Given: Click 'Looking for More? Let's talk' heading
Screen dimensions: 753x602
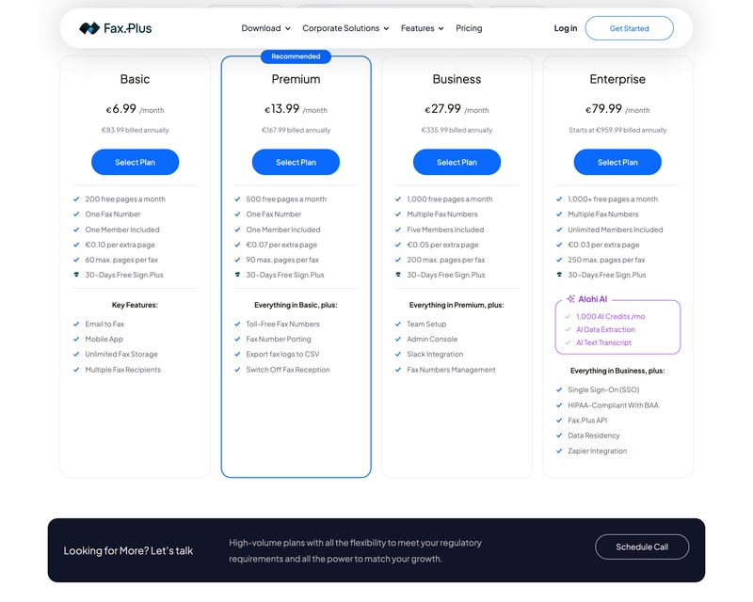Looking at the screenshot, I should pyautogui.click(x=128, y=550).
